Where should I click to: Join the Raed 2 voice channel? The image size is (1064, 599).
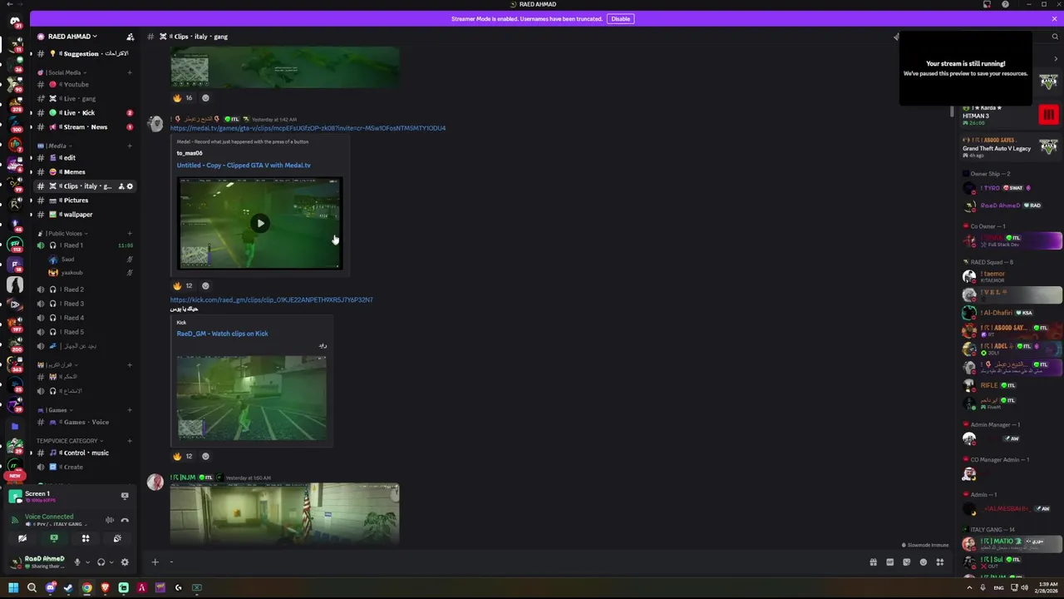pyautogui.click(x=84, y=290)
